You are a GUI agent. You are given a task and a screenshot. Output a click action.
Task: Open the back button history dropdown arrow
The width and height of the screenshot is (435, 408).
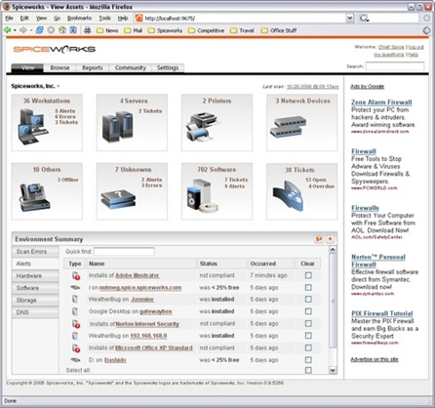tap(15, 30)
